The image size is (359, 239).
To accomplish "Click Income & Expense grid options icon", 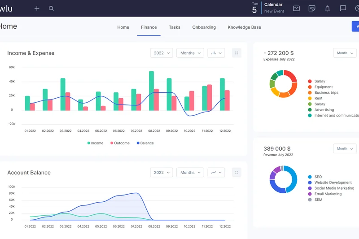I will pyautogui.click(x=237, y=53).
